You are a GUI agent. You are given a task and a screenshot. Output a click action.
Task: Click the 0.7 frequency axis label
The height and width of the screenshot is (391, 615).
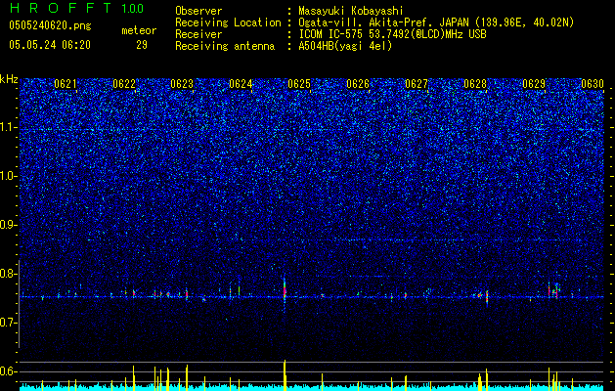coord(8,323)
